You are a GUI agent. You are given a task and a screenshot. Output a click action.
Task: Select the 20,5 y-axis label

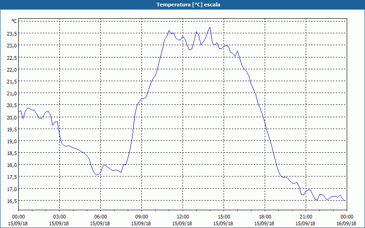pyautogui.click(x=12, y=106)
